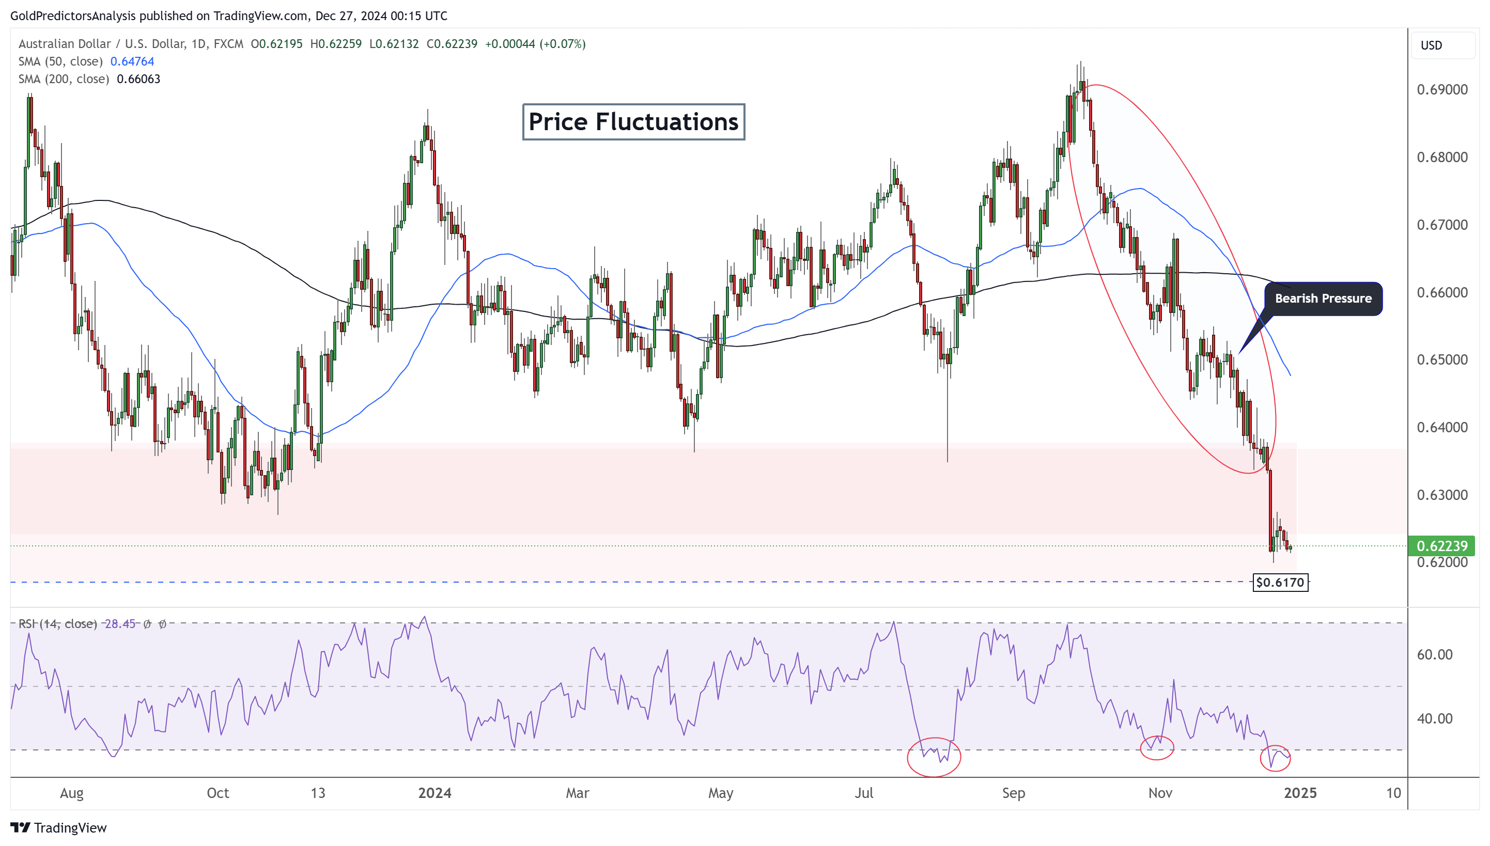Image resolution: width=1490 pixels, height=846 pixels.
Task: Click the SMA 200 value 0.66063
Action: 138,79
